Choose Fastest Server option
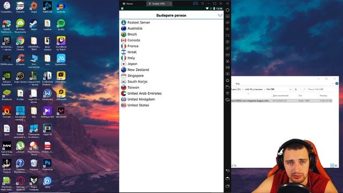Screen dimensions: 343x193 point(171,23)
